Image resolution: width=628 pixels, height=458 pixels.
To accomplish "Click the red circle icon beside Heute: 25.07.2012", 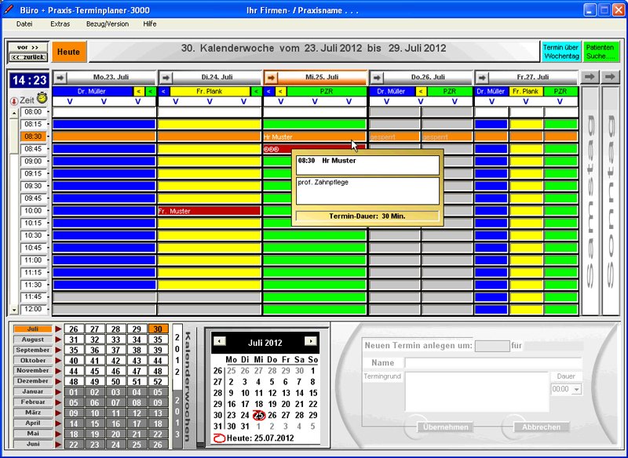I will point(220,438).
